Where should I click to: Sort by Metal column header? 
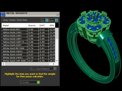pyautogui.click(x=14, y=26)
